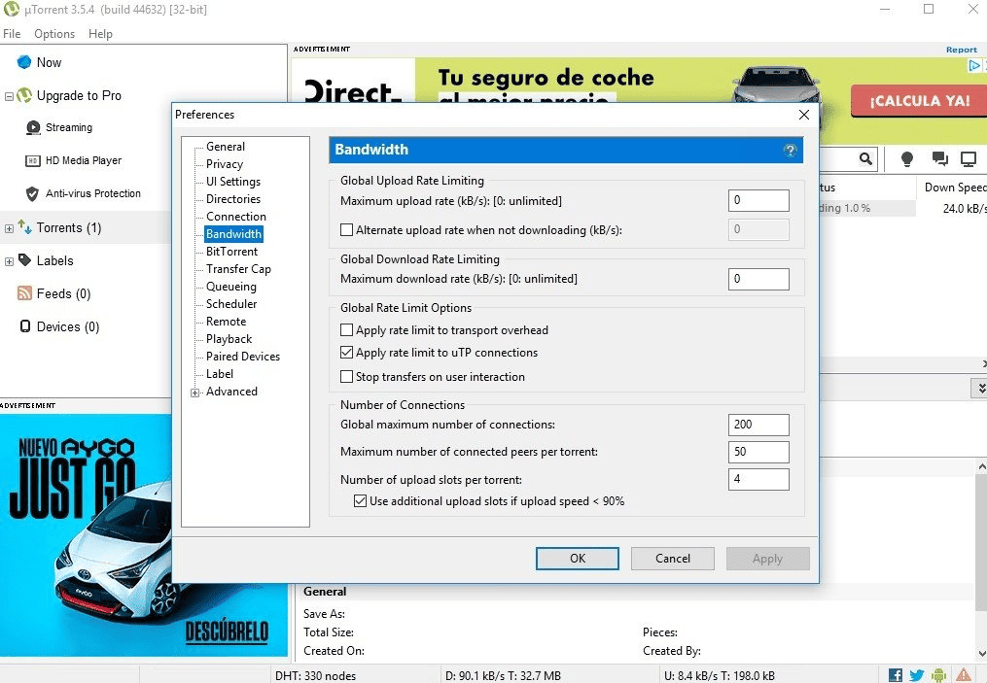The height and width of the screenshot is (683, 987).
Task: Open Facebook icon in status bar
Action: click(895, 675)
